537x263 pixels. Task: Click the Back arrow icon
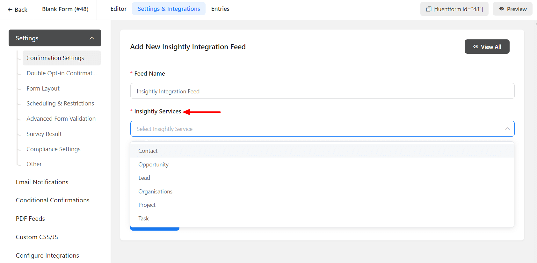pos(10,10)
